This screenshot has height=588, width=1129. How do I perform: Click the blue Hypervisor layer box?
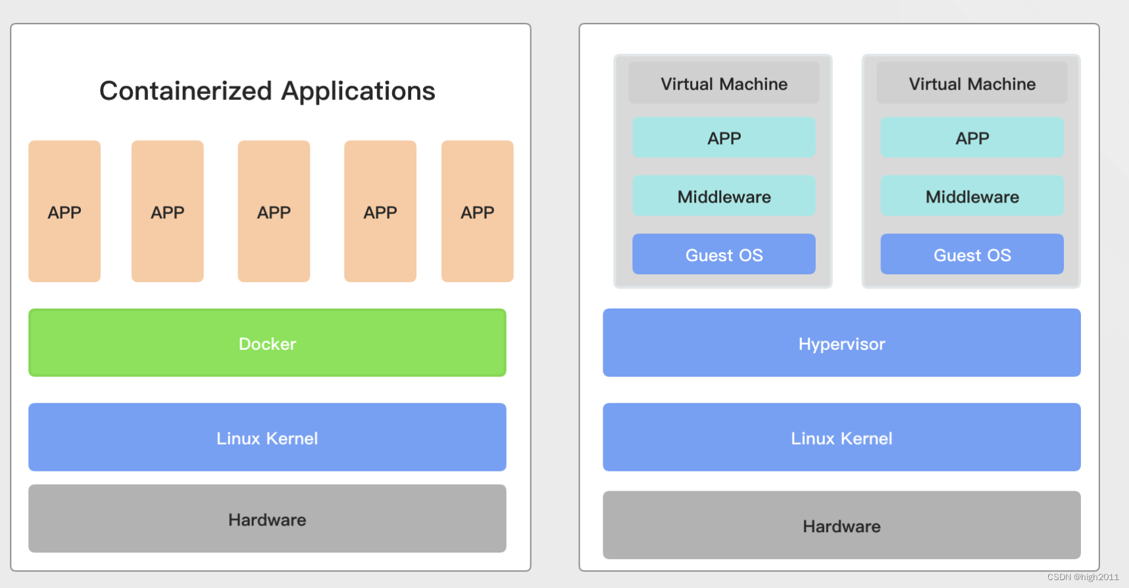pos(841,343)
